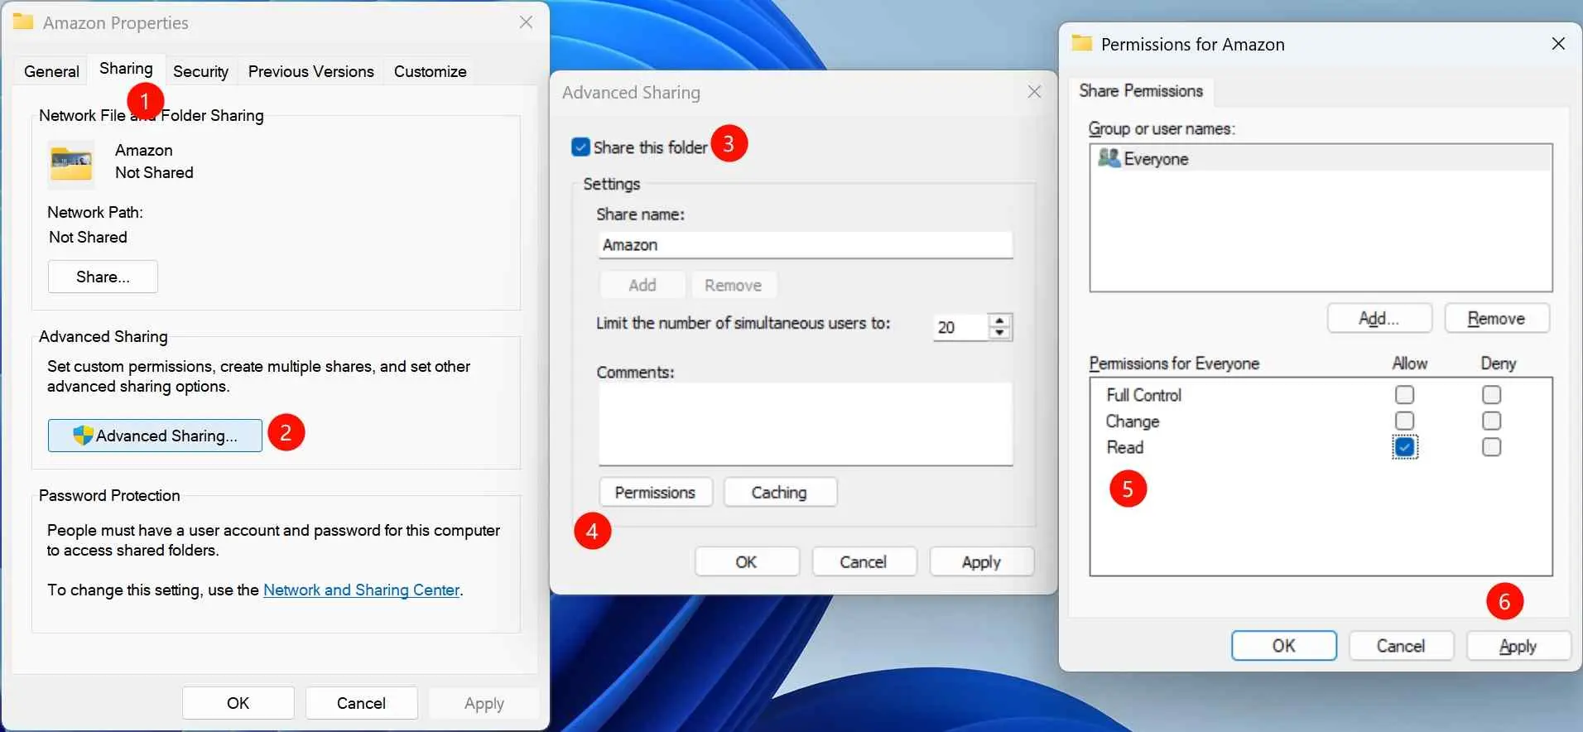Close the Permissions for Amazon dialog
Image resolution: width=1583 pixels, height=732 pixels.
[1558, 43]
